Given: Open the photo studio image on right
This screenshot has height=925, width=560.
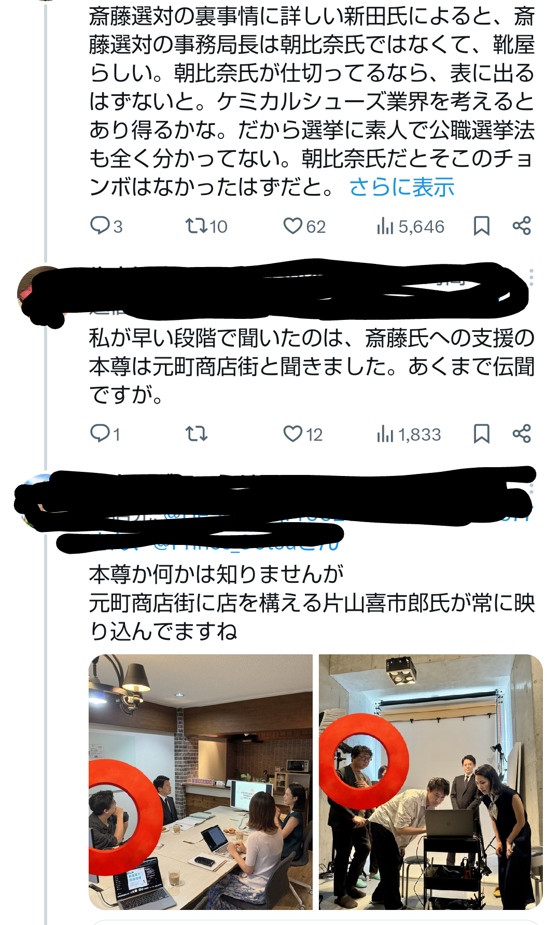Looking at the screenshot, I should click(430, 782).
